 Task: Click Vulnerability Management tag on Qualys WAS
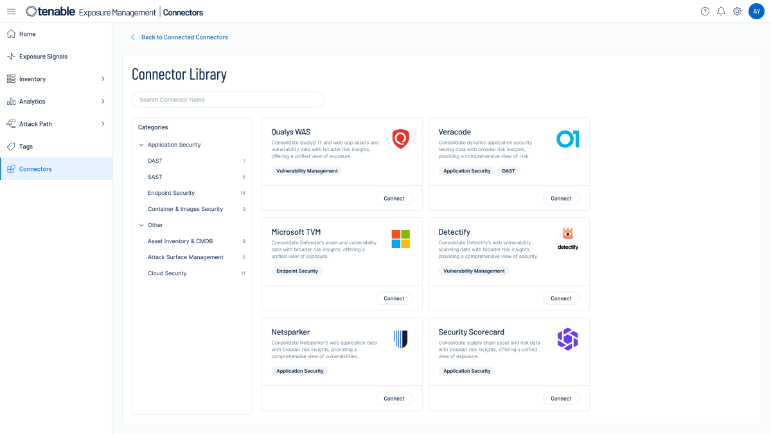(307, 171)
